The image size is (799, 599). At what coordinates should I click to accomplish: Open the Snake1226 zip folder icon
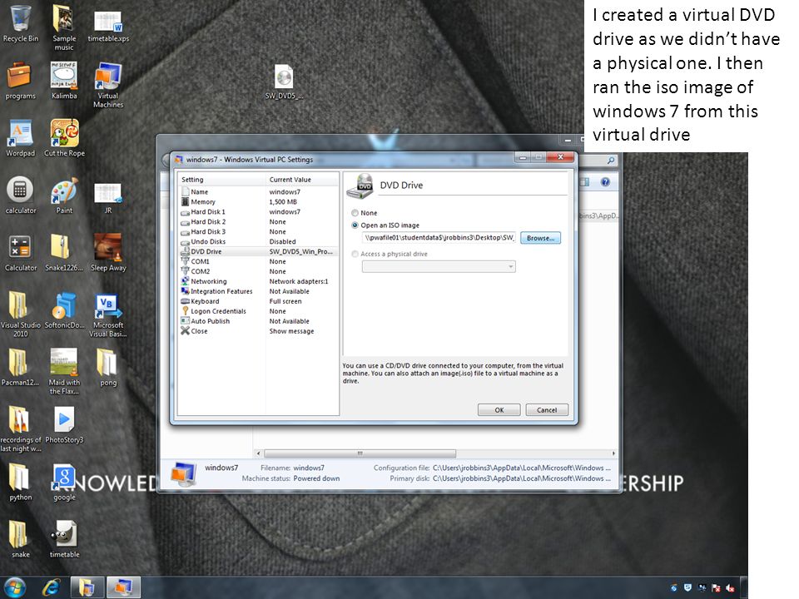pos(64,253)
